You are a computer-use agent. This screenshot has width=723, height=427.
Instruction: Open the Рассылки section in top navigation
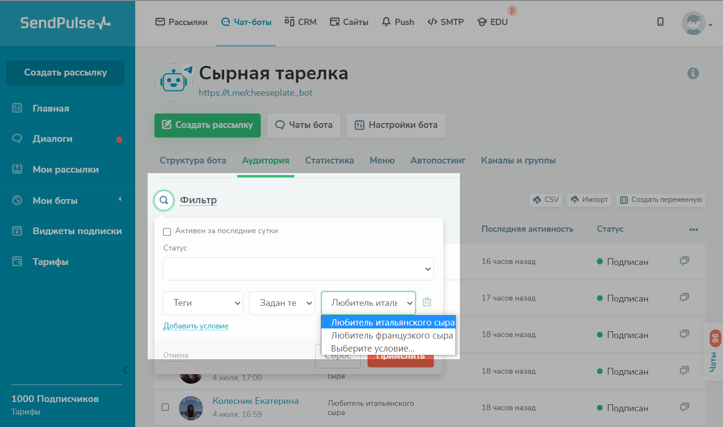click(x=181, y=22)
